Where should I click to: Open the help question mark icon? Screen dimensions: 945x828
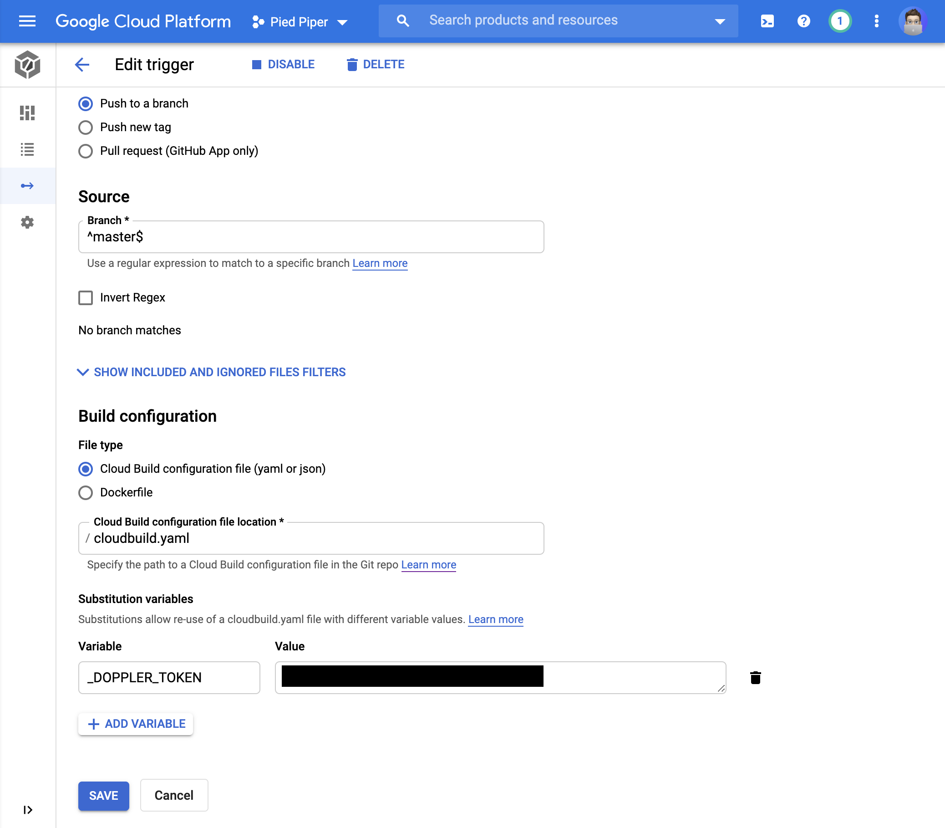tap(804, 21)
